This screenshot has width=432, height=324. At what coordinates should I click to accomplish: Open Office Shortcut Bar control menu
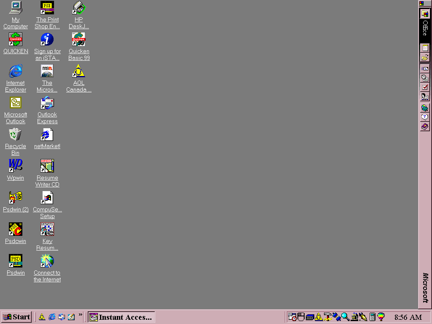coord(422,3)
